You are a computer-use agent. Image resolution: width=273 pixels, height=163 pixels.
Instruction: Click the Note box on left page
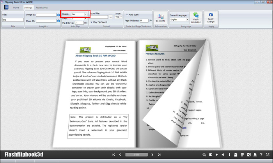tap(97, 126)
